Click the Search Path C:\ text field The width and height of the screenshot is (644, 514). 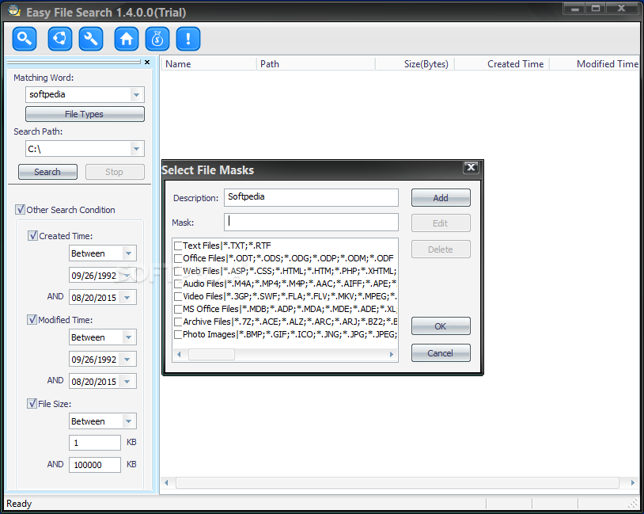[78, 149]
